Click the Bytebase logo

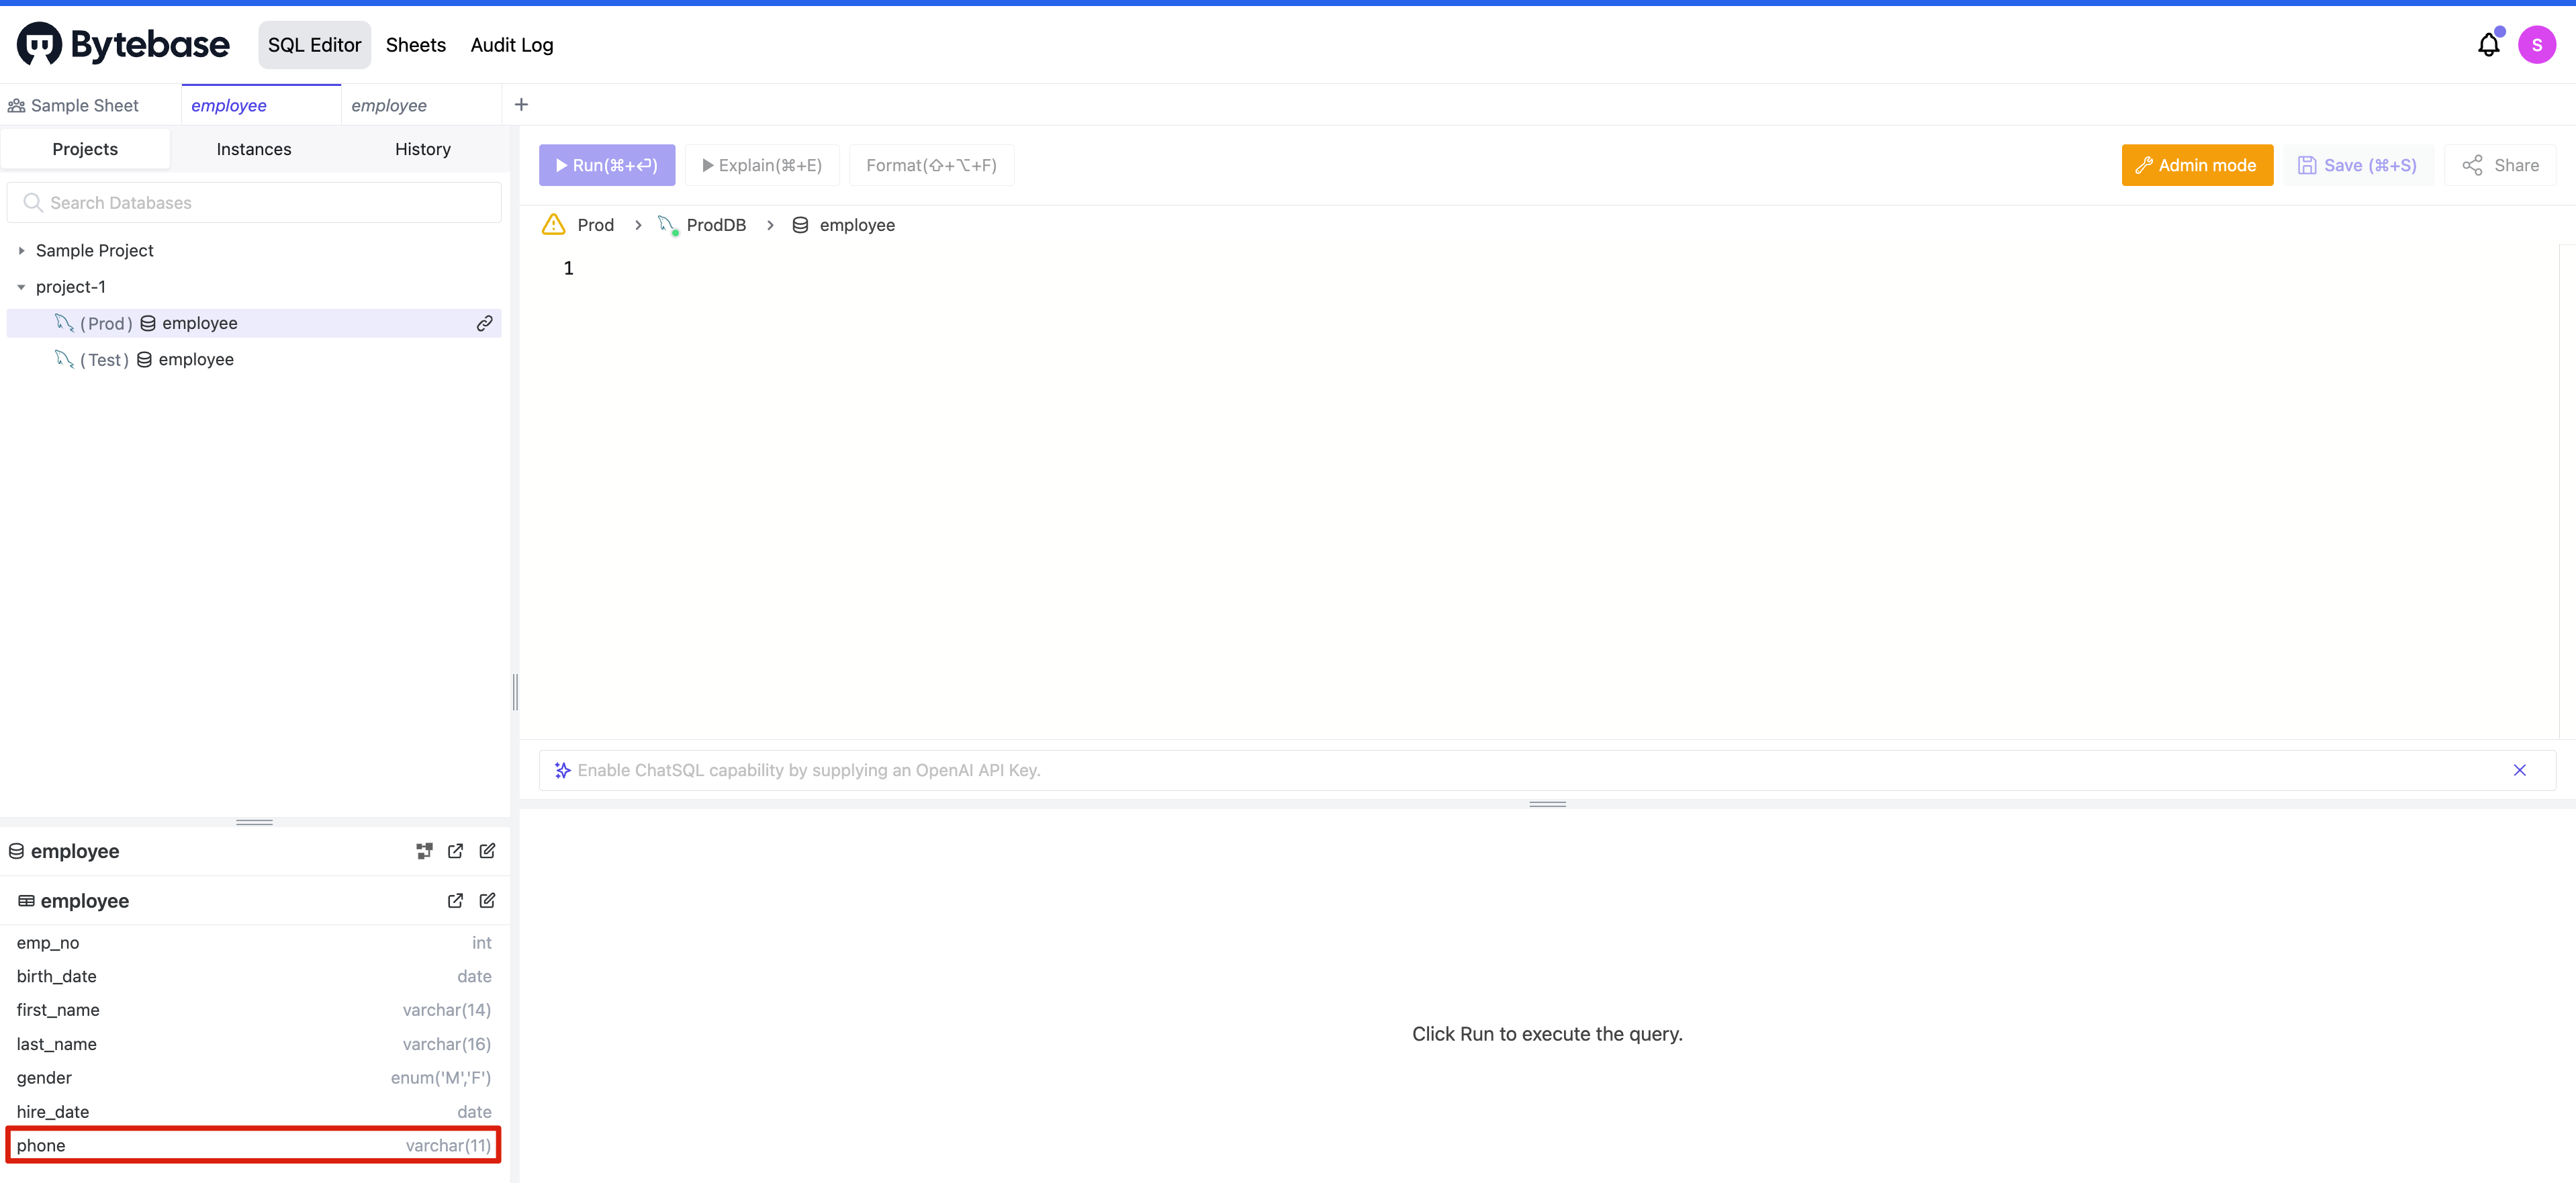pos(122,43)
